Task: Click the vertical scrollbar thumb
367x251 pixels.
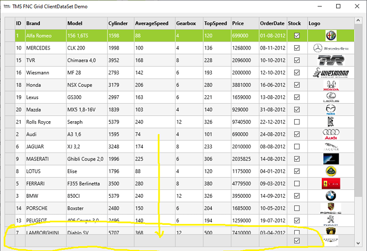Action: [x=358, y=110]
